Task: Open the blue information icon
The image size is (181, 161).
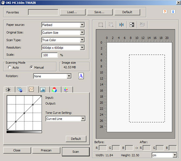Action: point(173,12)
